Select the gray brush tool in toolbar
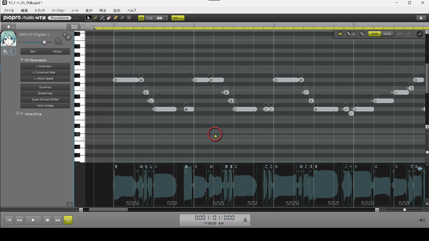Image resolution: width=429 pixels, height=241 pixels. [x=122, y=18]
